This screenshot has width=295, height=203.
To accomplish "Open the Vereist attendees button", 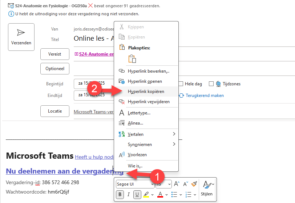I will 55,54.
